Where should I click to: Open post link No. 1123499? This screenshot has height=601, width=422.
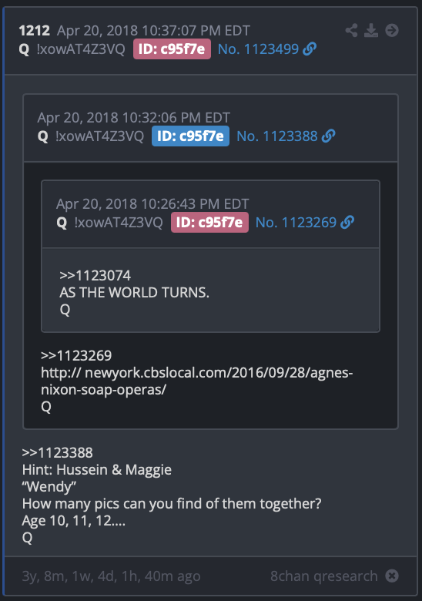[258, 49]
